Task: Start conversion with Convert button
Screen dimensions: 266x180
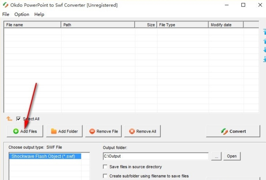Action: click(x=233, y=131)
